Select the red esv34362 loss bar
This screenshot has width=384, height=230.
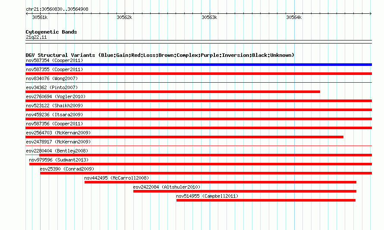[x=173, y=92]
